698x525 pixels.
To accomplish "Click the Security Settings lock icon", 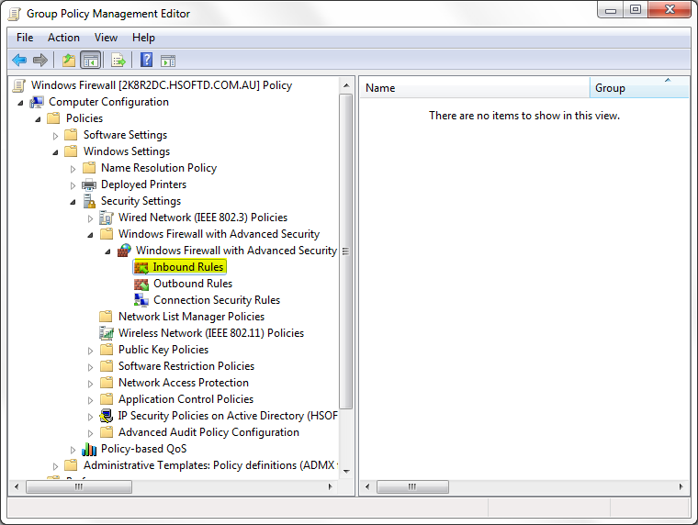I will (89, 201).
